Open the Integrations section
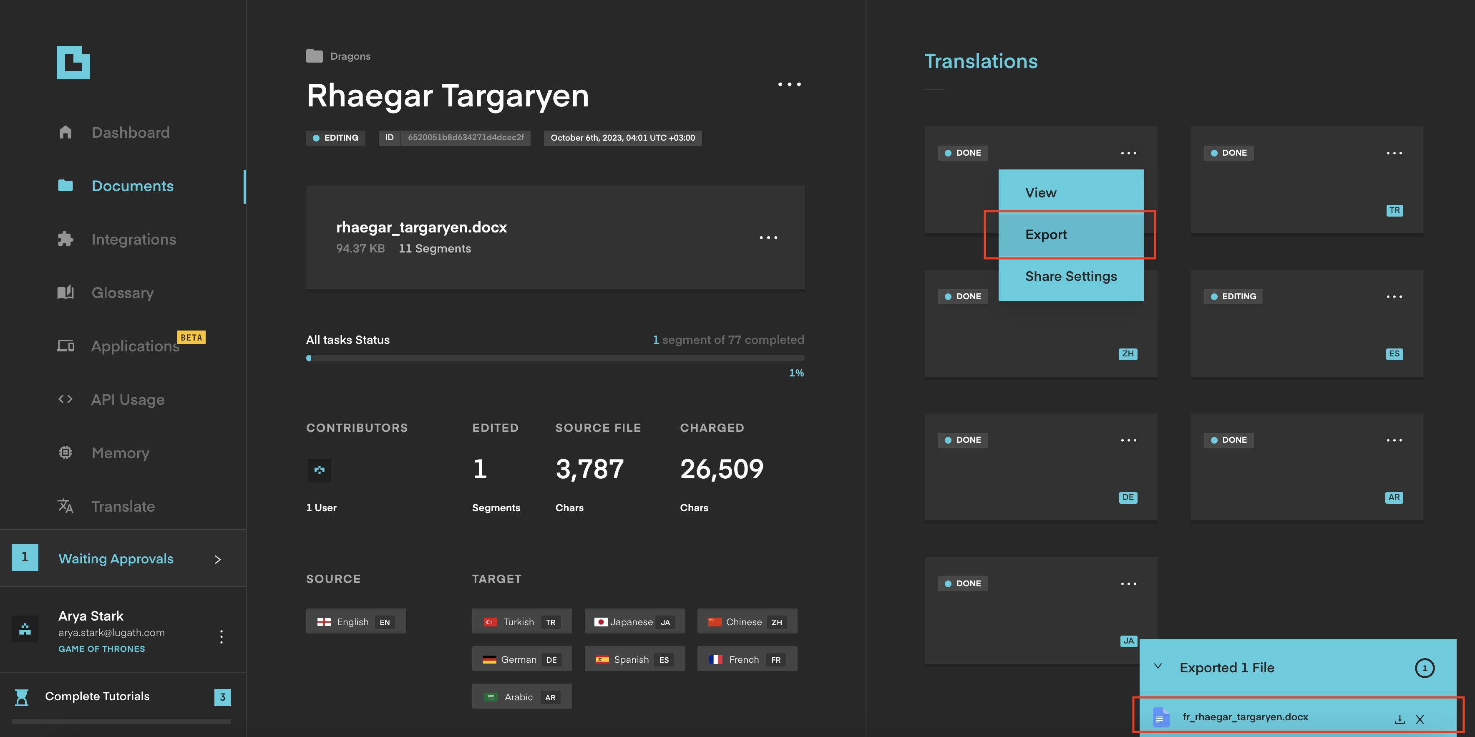Screen dimensions: 1475x737 pyautogui.click(x=133, y=239)
